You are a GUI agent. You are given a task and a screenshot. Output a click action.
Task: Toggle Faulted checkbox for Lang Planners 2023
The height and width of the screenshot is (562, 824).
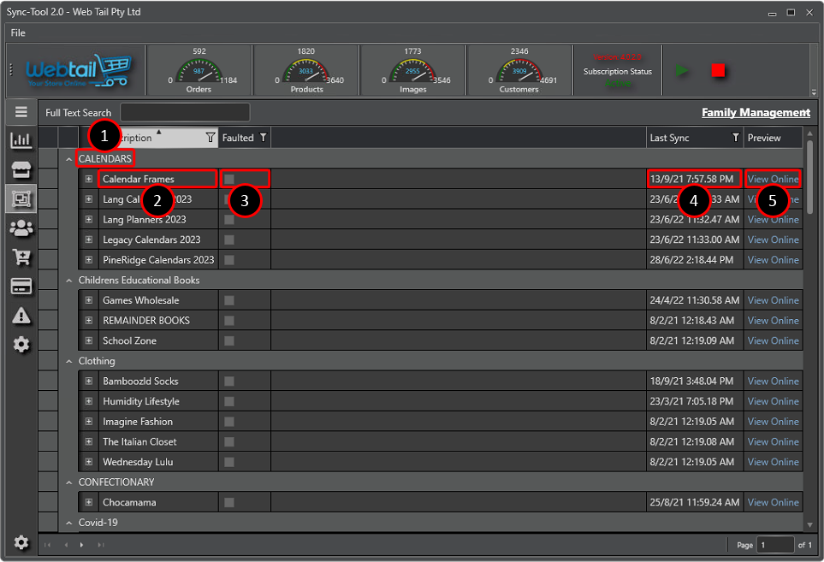(229, 220)
